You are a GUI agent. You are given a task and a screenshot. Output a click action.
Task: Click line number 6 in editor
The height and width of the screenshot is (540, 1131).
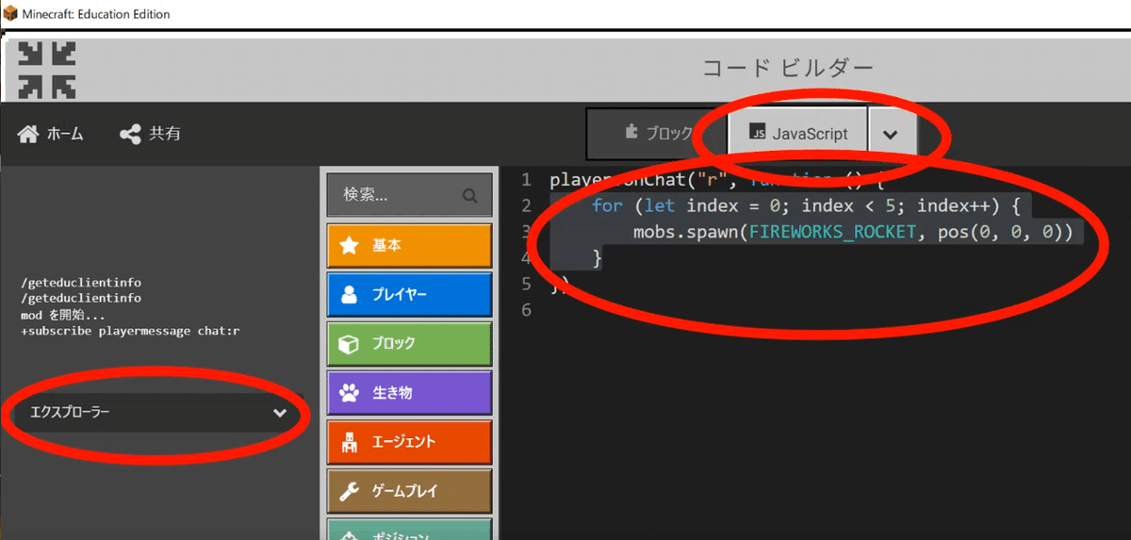click(x=526, y=310)
